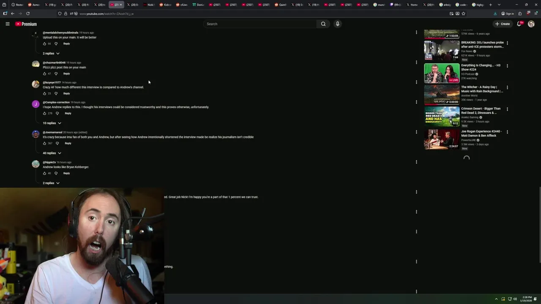
Task: Dislike the @Joemamareal comment
Action: click(x=57, y=143)
